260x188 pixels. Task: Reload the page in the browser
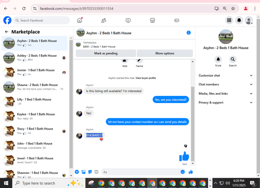tap(24, 8)
